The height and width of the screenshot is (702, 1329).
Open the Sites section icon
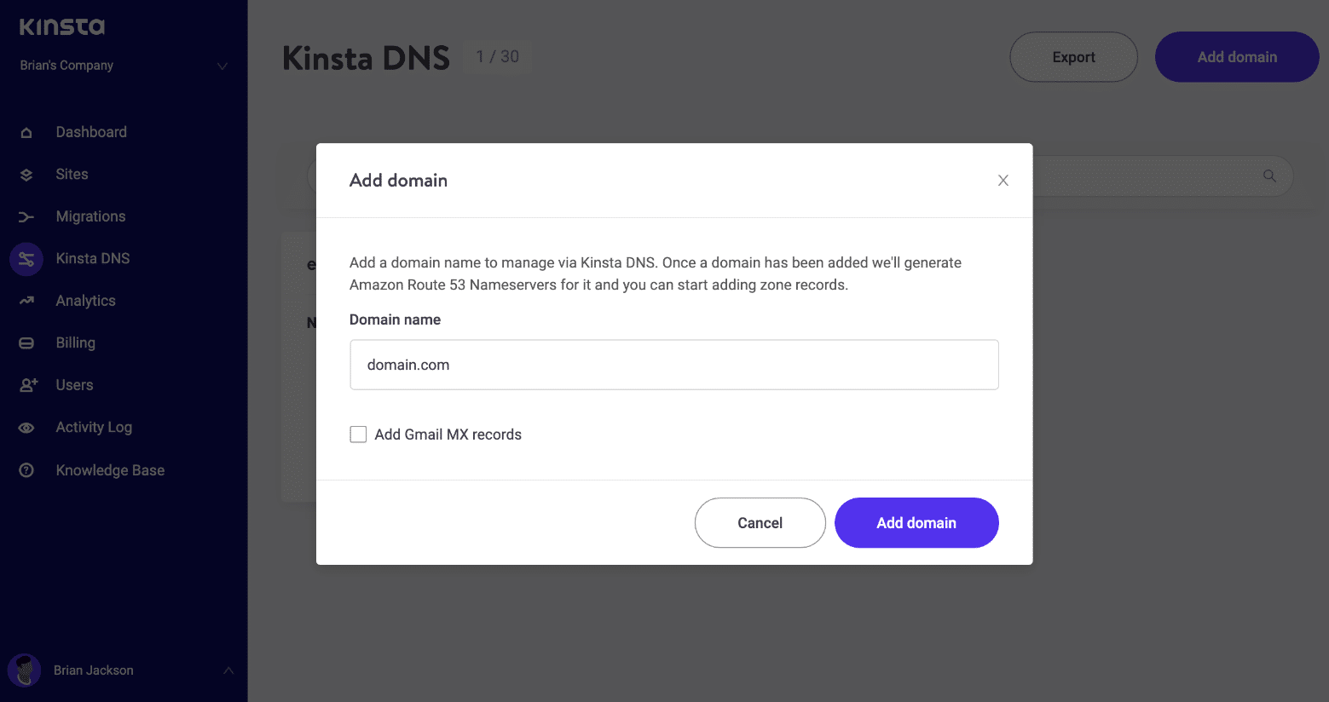(26, 174)
